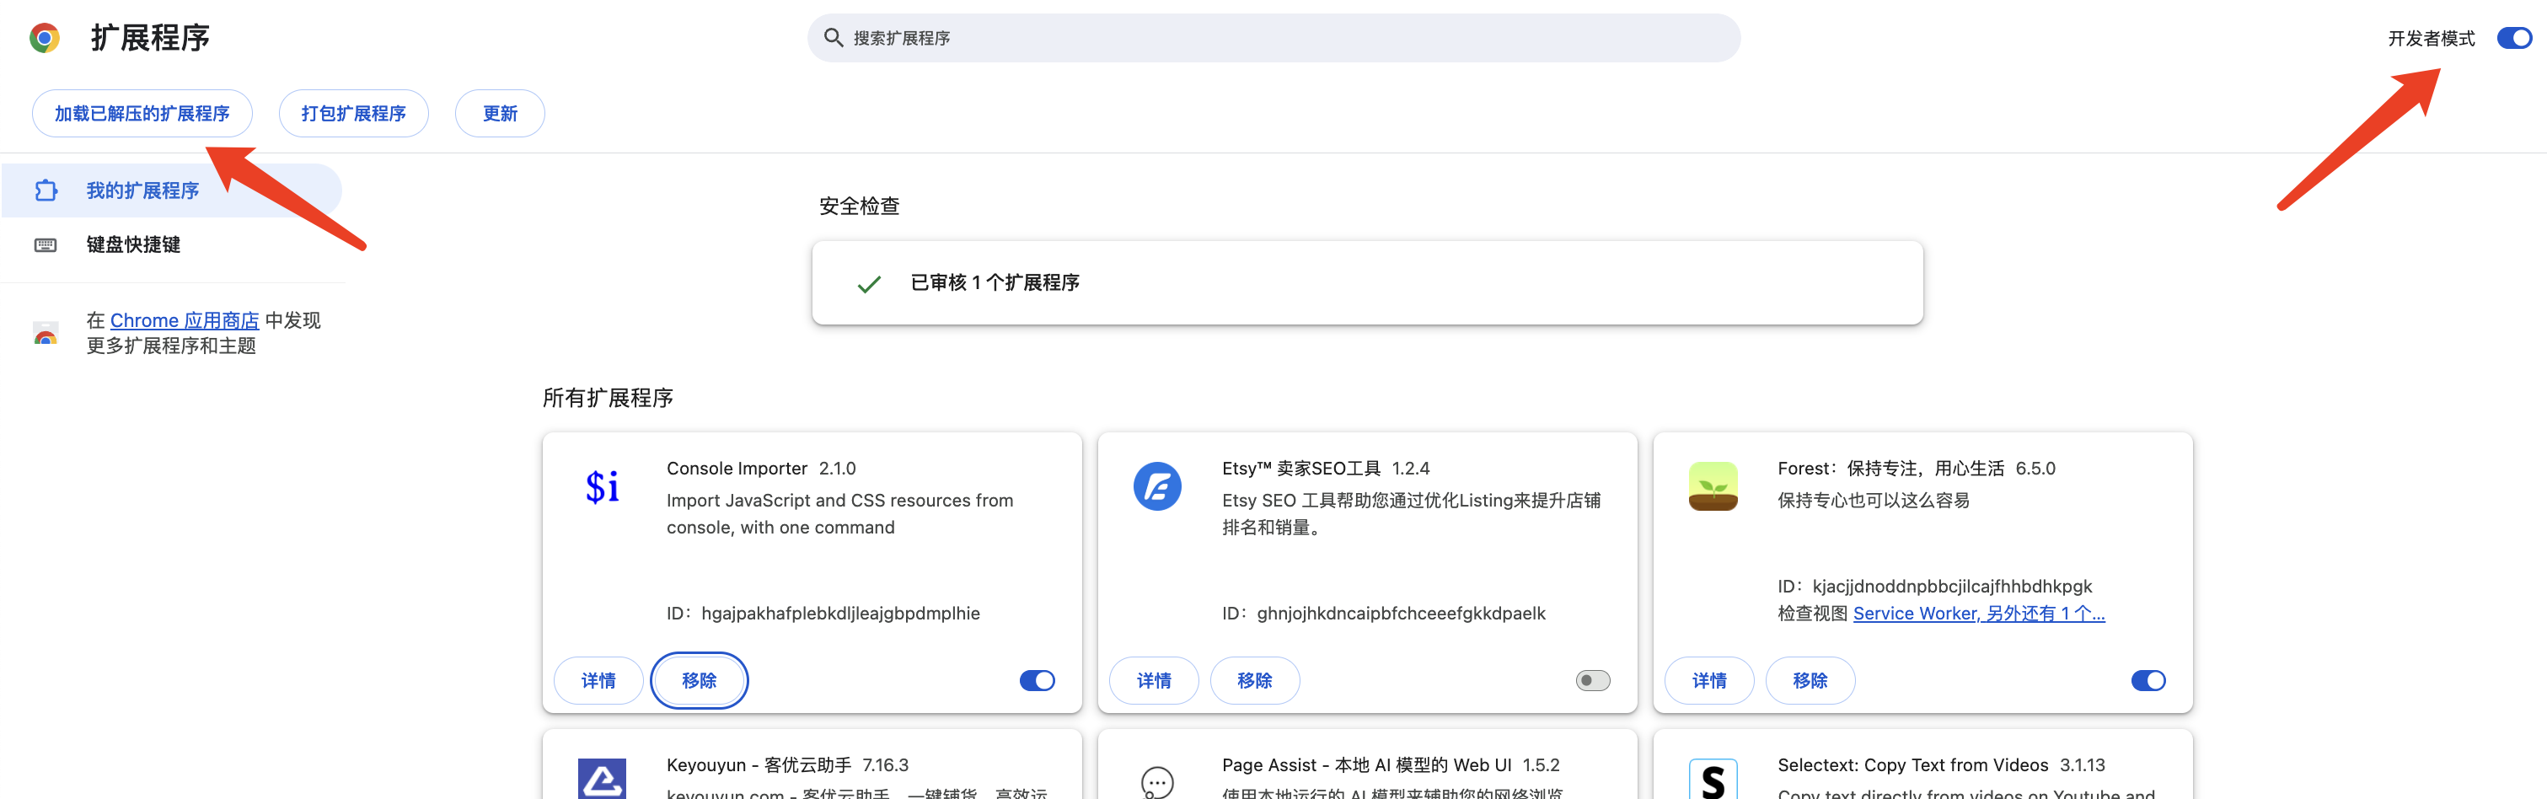Focus the 搜索扩展程序 search field
Image resolution: width=2547 pixels, height=799 pixels.
click(1285, 38)
